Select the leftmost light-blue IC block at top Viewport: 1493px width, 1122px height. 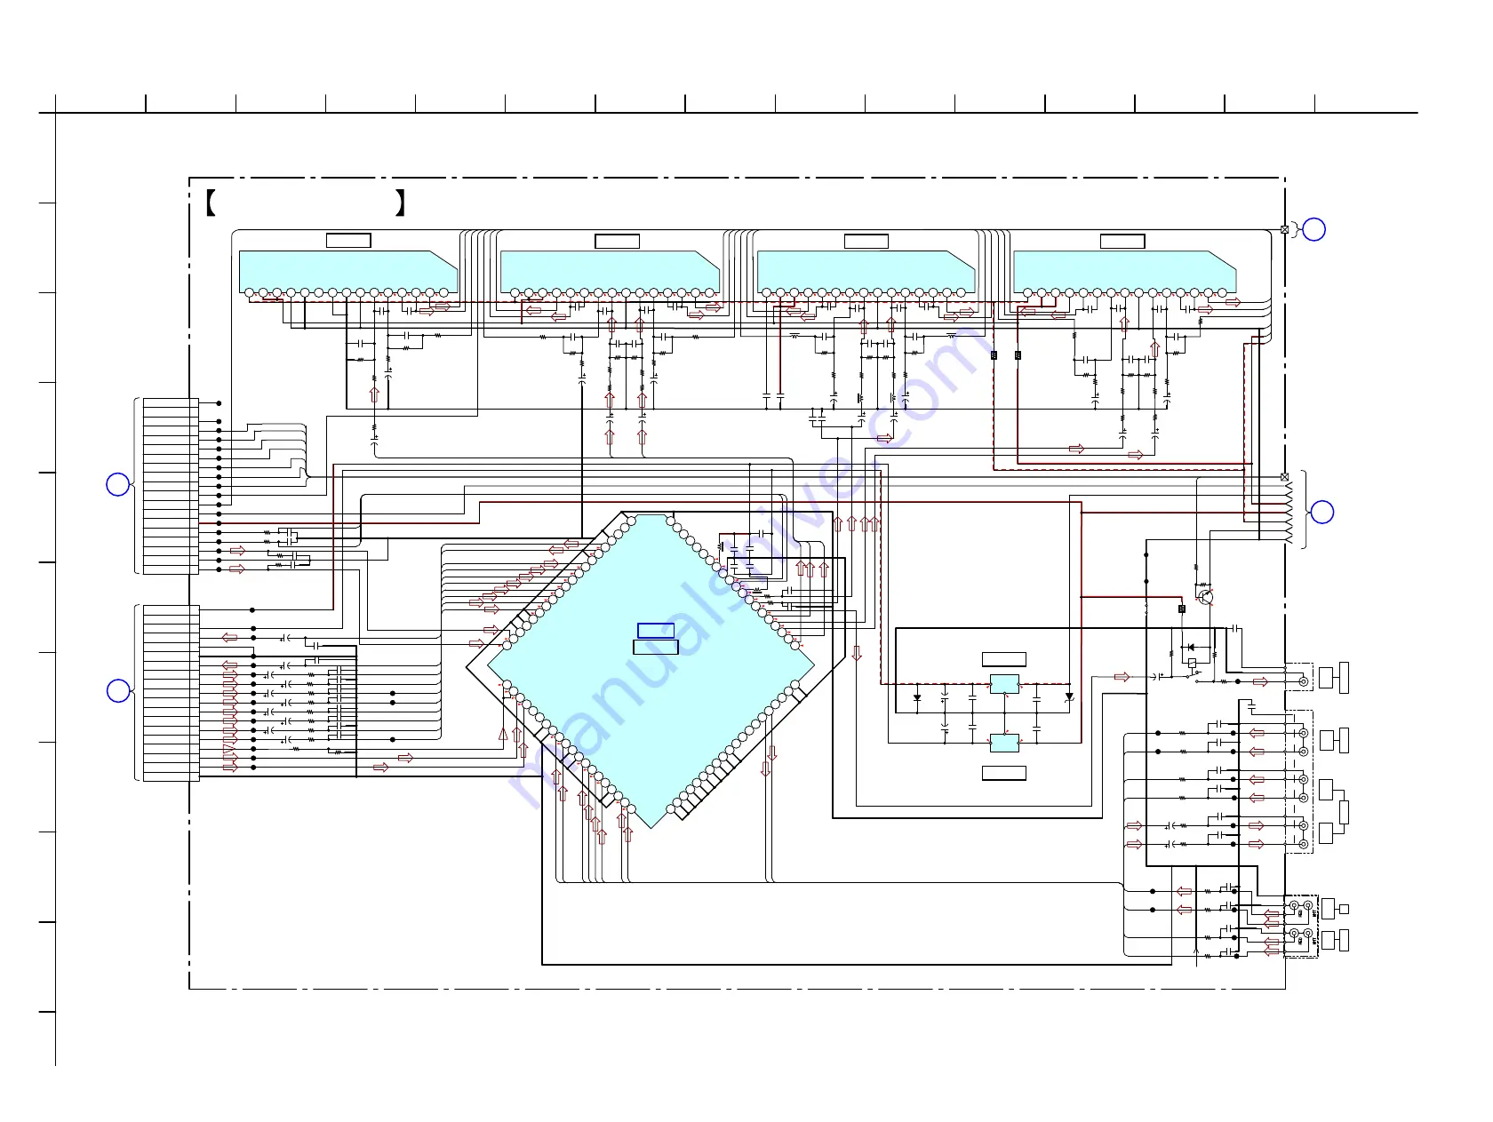click(348, 272)
